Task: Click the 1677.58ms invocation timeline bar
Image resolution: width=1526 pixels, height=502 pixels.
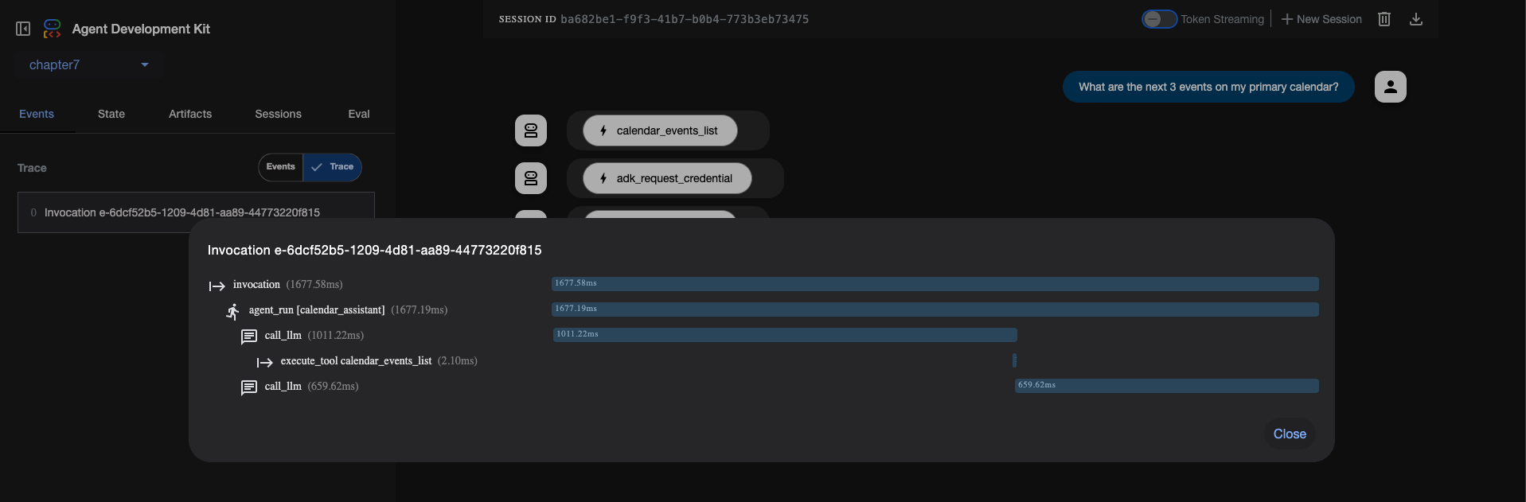Action: point(935,284)
